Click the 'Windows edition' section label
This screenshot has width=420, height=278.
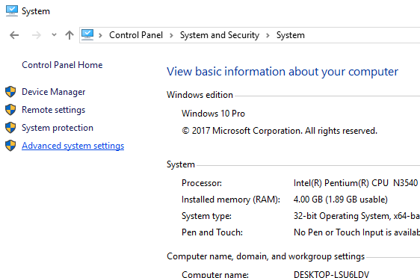click(x=200, y=95)
